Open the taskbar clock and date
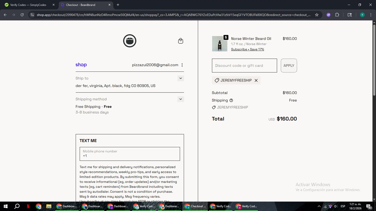Image resolution: width=376 pixels, height=211 pixels. coord(355,206)
